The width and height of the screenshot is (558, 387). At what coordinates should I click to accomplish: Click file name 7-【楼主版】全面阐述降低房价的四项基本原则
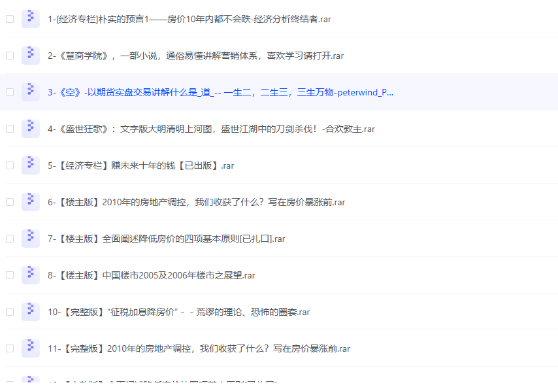166,239
